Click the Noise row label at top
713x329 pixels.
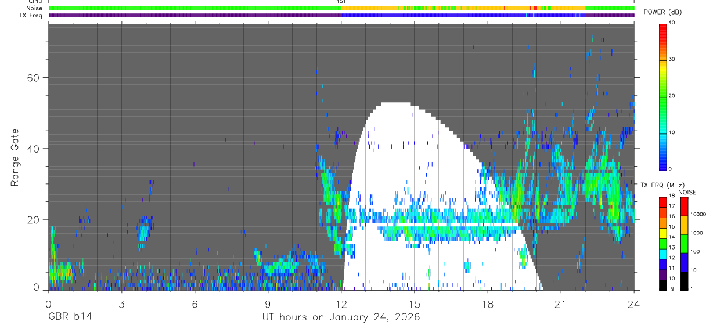pyautogui.click(x=35, y=8)
